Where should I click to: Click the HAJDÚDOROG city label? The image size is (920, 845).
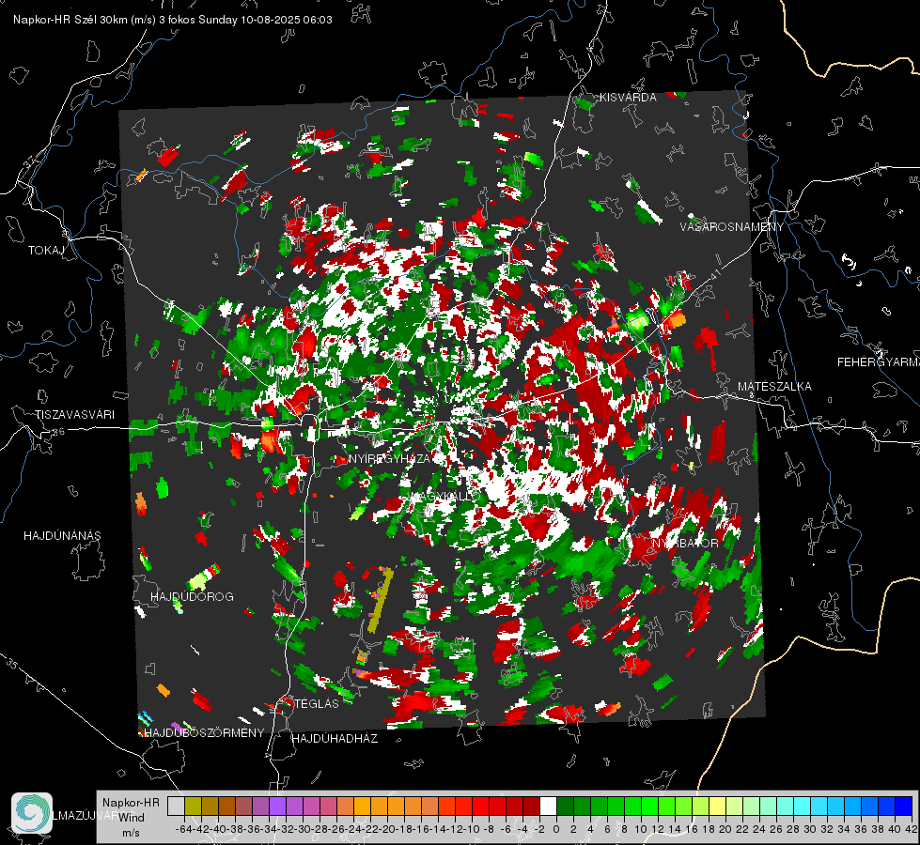[x=192, y=597]
